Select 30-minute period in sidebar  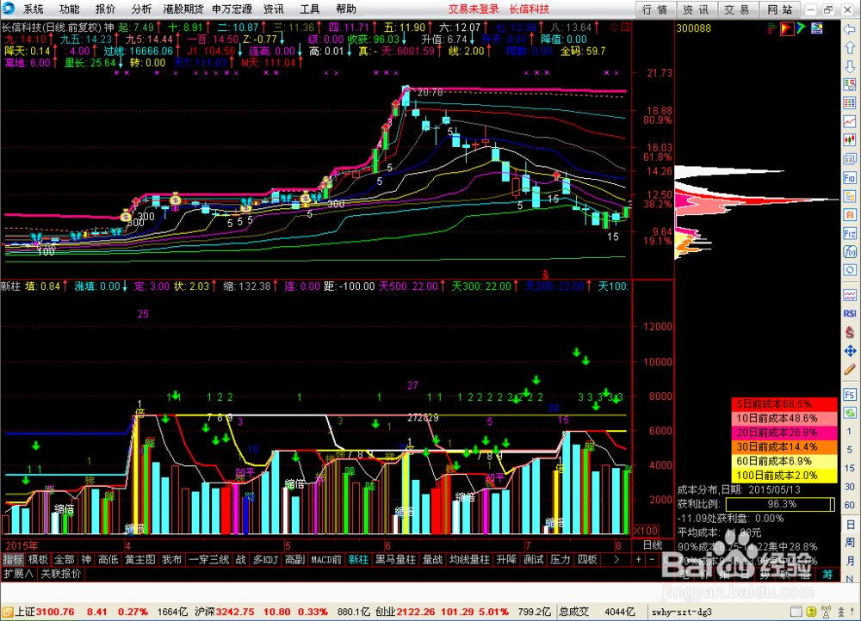coord(850,487)
